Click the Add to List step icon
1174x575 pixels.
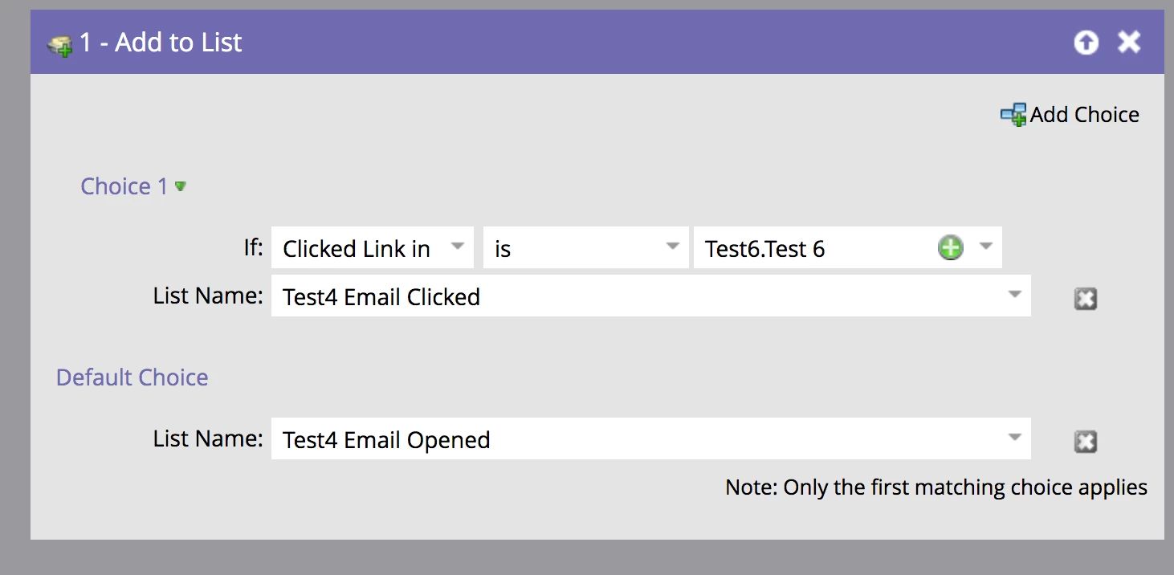60,45
